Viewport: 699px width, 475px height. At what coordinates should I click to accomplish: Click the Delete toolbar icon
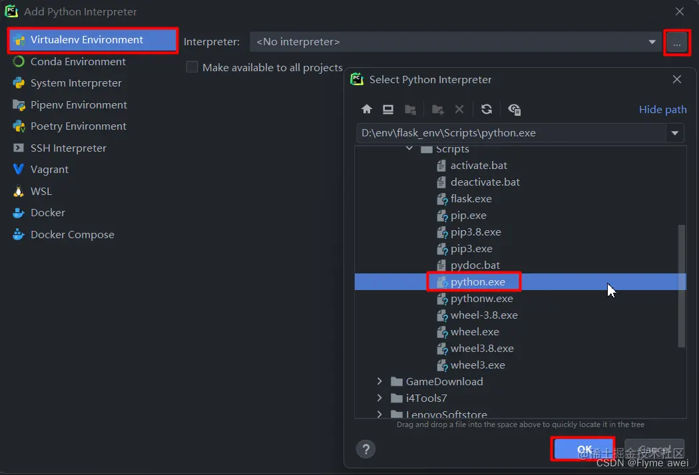pyautogui.click(x=459, y=109)
